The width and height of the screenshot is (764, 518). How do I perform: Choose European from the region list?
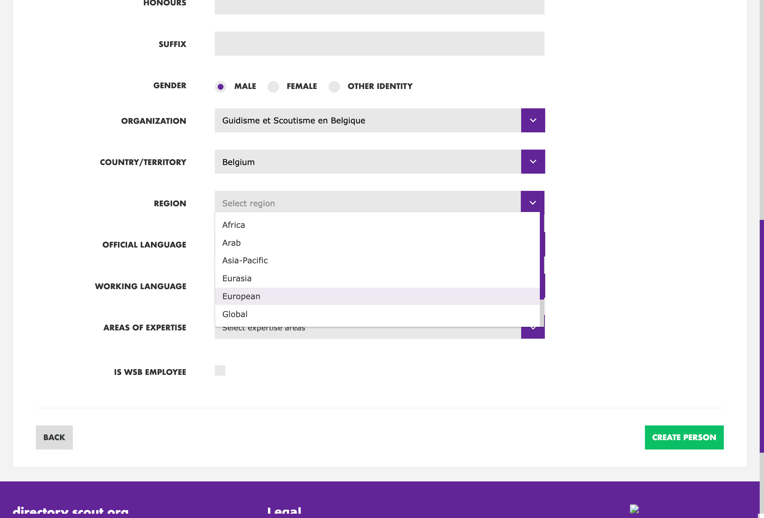377,296
